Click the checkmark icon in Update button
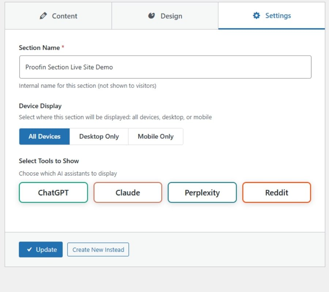This screenshot has width=329, height=292. (x=30, y=250)
